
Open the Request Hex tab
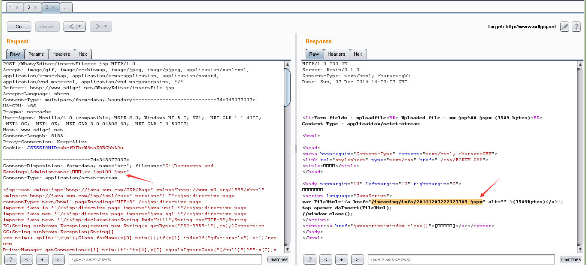pyautogui.click(x=83, y=54)
